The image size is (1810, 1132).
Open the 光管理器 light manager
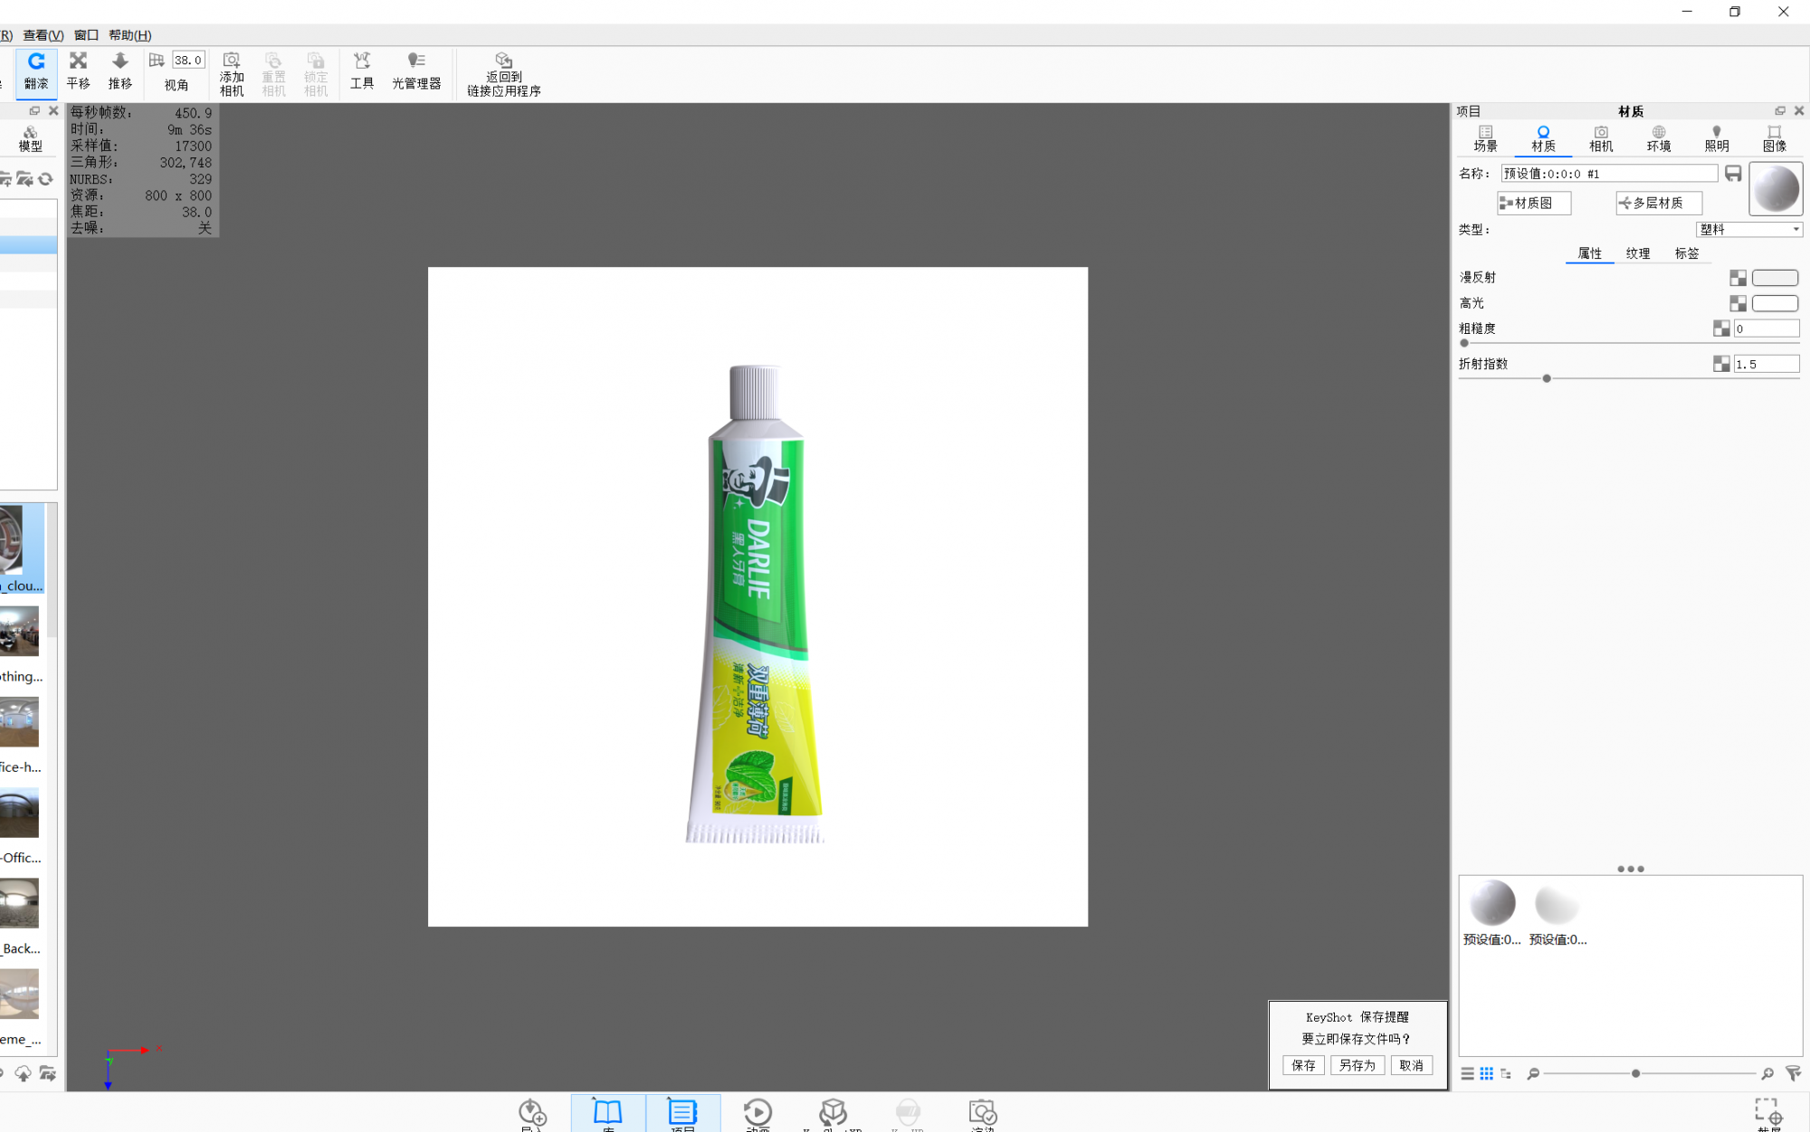point(416,71)
